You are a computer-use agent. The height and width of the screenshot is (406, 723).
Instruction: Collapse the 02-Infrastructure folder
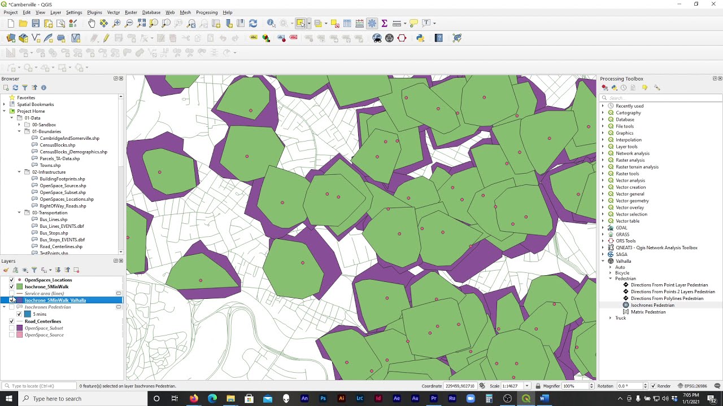point(19,172)
